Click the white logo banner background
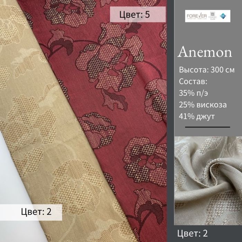 tap(207, 16)
